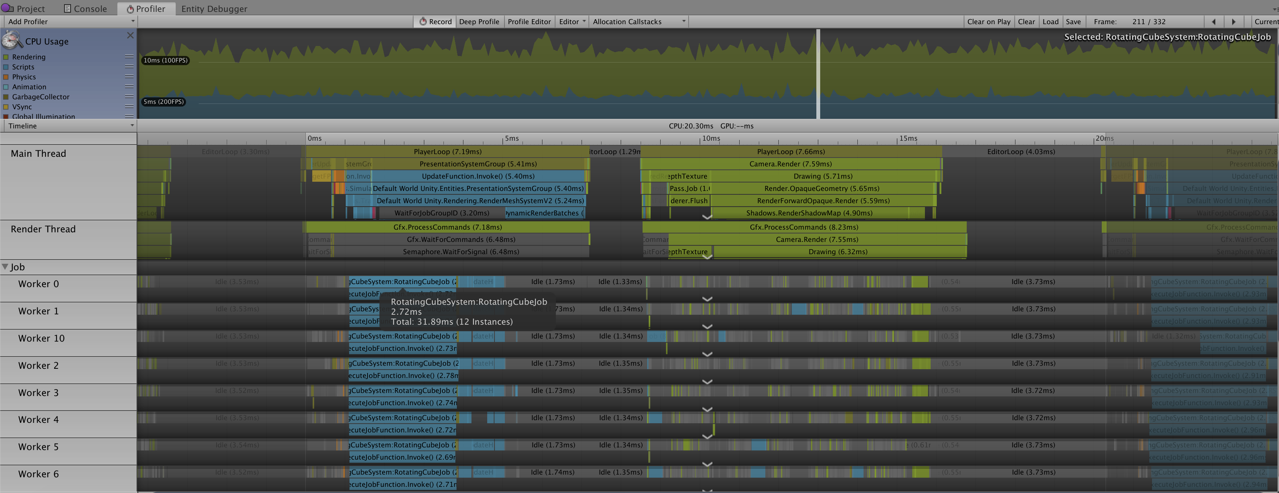Open the Add Profiler dropdown
The height and width of the screenshot is (493, 1279).
(69, 21)
